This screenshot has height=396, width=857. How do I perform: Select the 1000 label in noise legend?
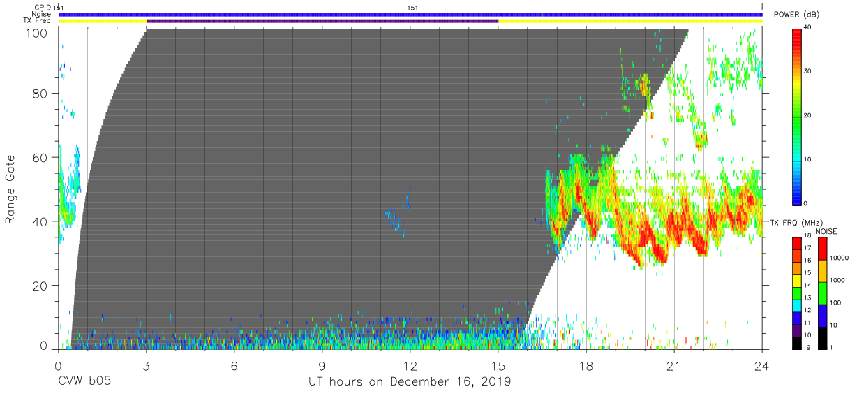[836, 279]
